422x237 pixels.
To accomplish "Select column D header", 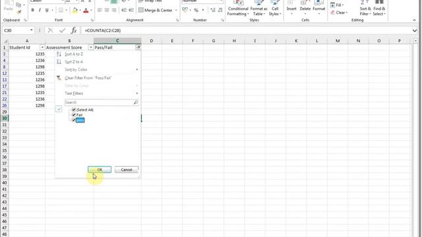I will (x=152, y=41).
